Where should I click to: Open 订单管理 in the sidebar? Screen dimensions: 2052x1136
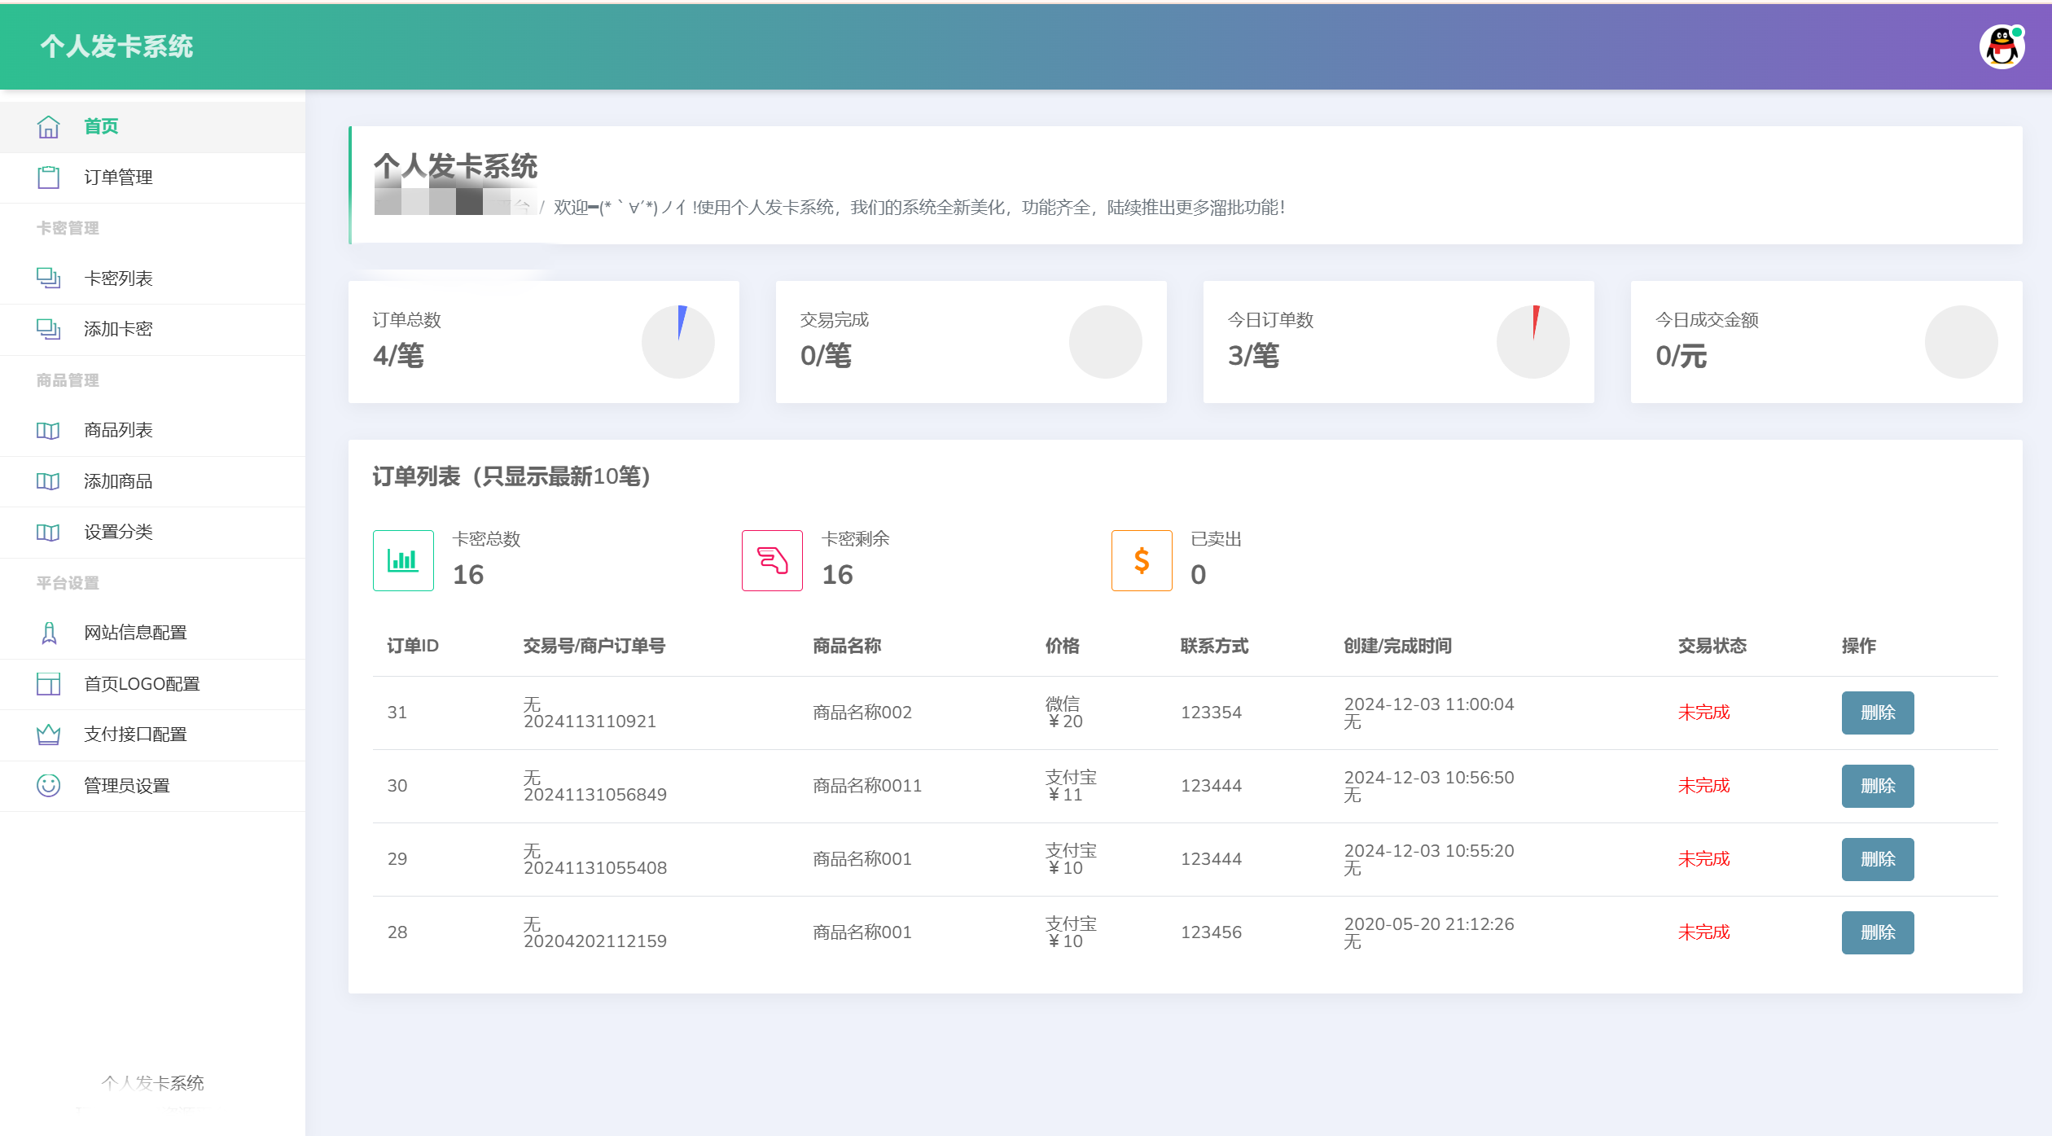(152, 178)
